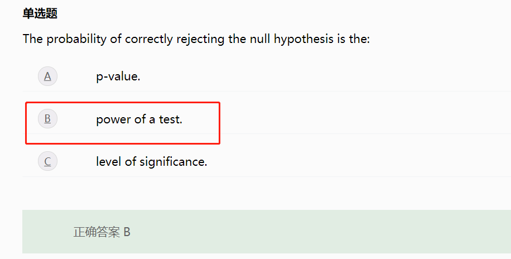Select option A radio circle
511x259 pixels.
[x=47, y=76]
